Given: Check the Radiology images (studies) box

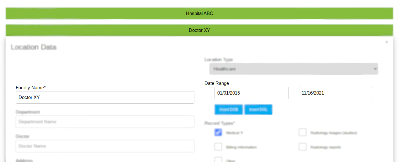Looking at the screenshot, I should [302, 133].
